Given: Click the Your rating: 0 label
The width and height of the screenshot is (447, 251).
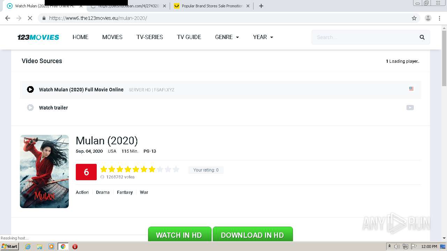Looking at the screenshot, I should pyautogui.click(x=206, y=170).
